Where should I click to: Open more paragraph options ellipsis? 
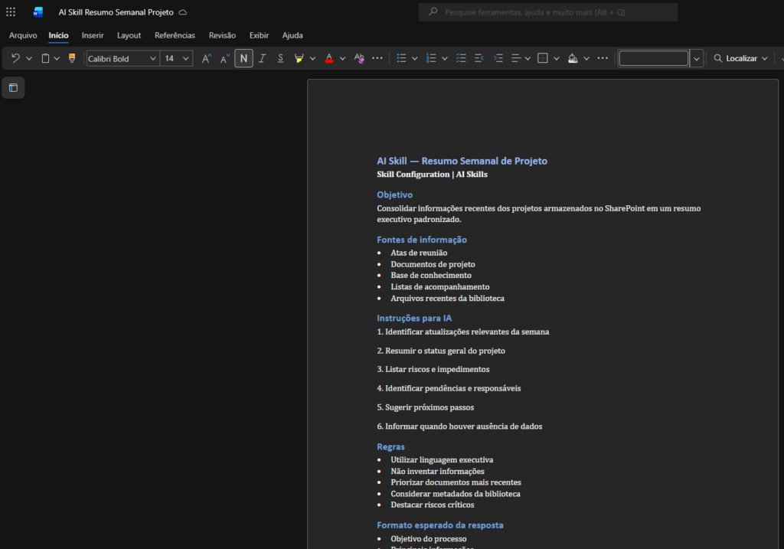(603, 58)
